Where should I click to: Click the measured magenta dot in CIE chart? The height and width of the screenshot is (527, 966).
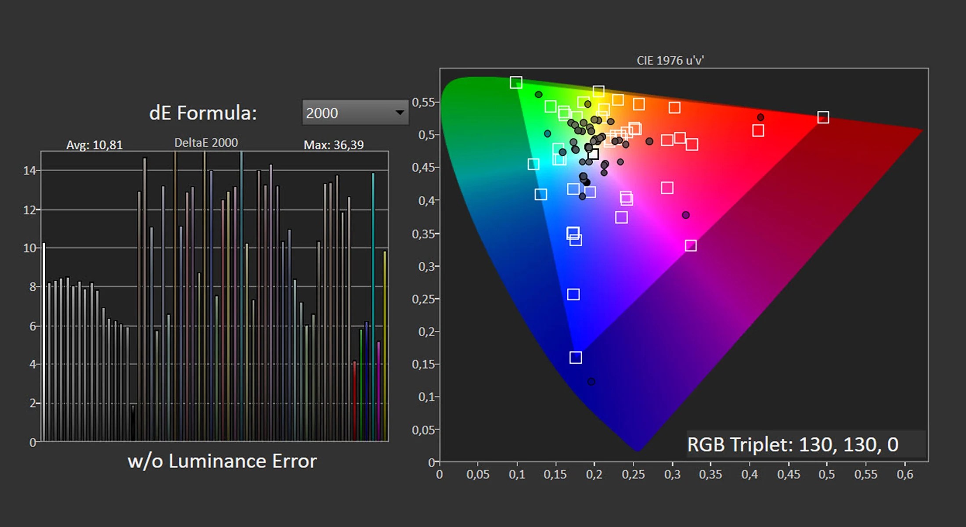[x=686, y=215]
